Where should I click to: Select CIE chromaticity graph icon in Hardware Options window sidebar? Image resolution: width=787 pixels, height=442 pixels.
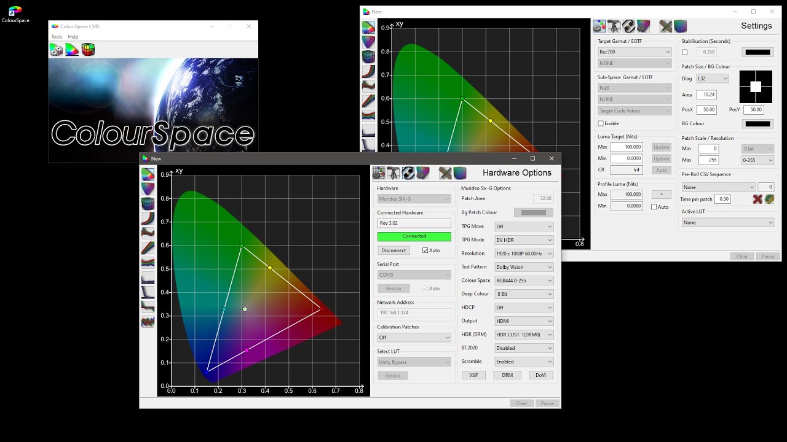click(148, 174)
